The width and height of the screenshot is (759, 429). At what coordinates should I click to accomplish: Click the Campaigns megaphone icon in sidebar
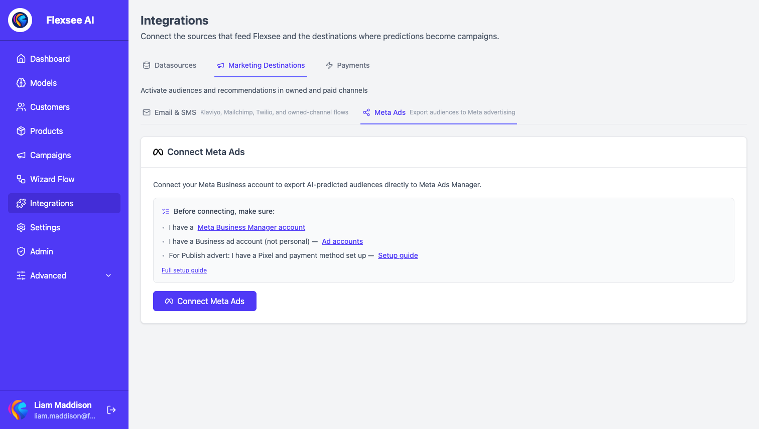[21, 155]
